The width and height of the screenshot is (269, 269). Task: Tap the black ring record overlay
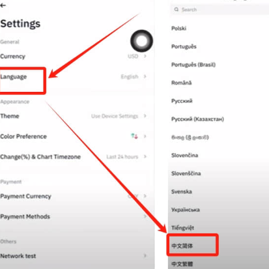tap(141, 41)
